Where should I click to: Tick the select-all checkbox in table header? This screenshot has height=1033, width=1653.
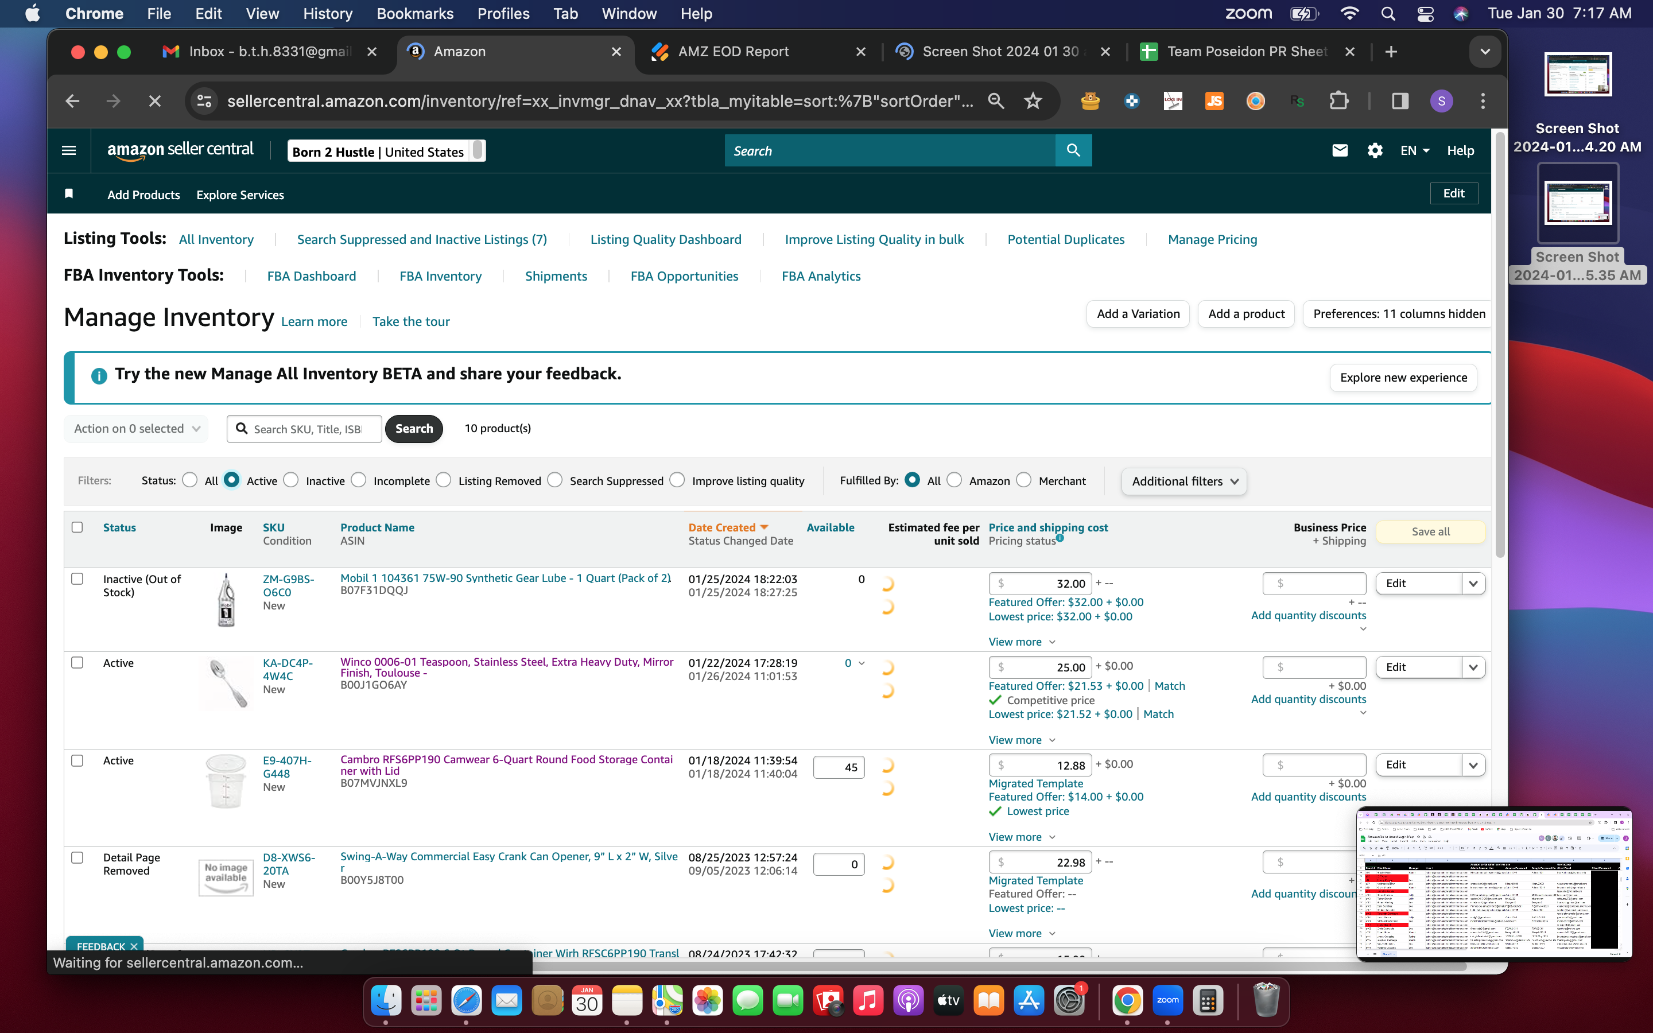[x=77, y=527]
